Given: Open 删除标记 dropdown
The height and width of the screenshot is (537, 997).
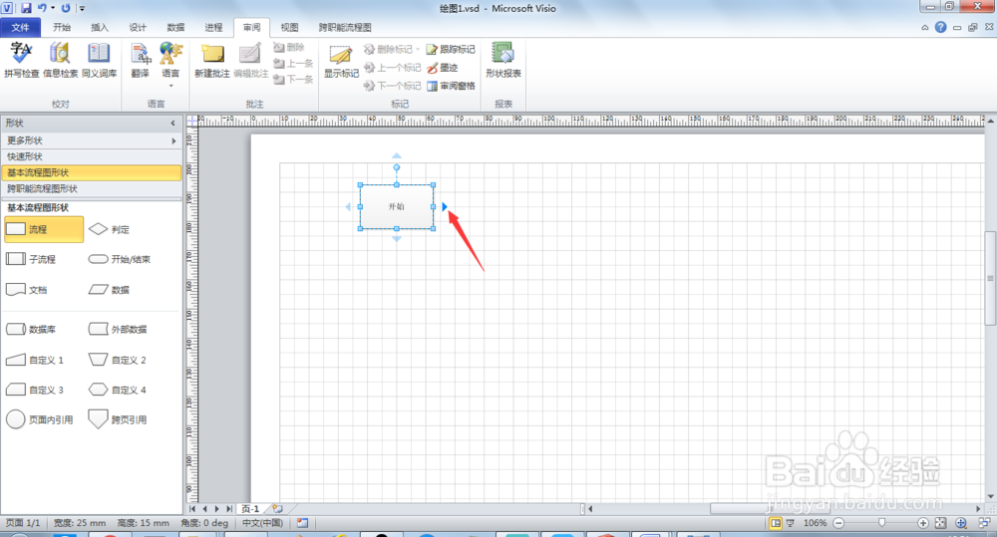Looking at the screenshot, I should [x=392, y=49].
